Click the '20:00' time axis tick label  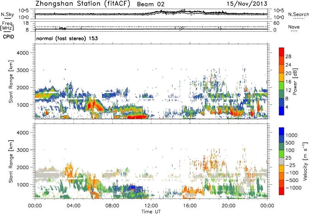(x=229, y=206)
